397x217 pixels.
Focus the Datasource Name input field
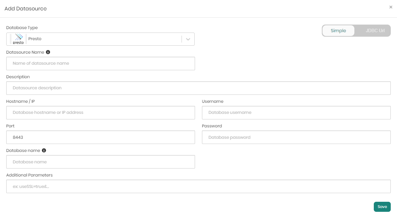pyautogui.click(x=100, y=64)
